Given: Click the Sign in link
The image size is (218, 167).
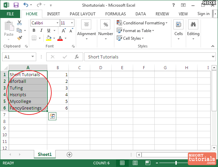Looking at the screenshot, I should tap(203, 14).
